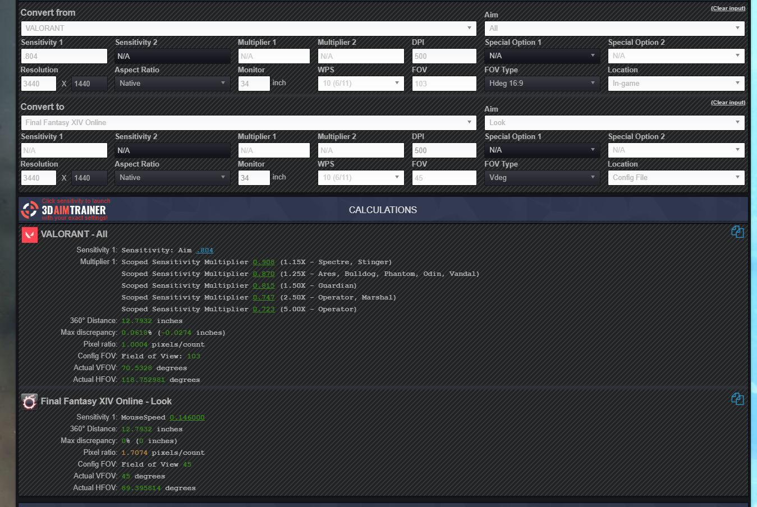Click scoped multiplier 0.815 link
Viewport: 757px width, 507px height.
[264, 285]
